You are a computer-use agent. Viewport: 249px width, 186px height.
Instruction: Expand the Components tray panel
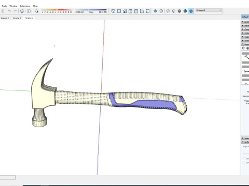(245, 29)
